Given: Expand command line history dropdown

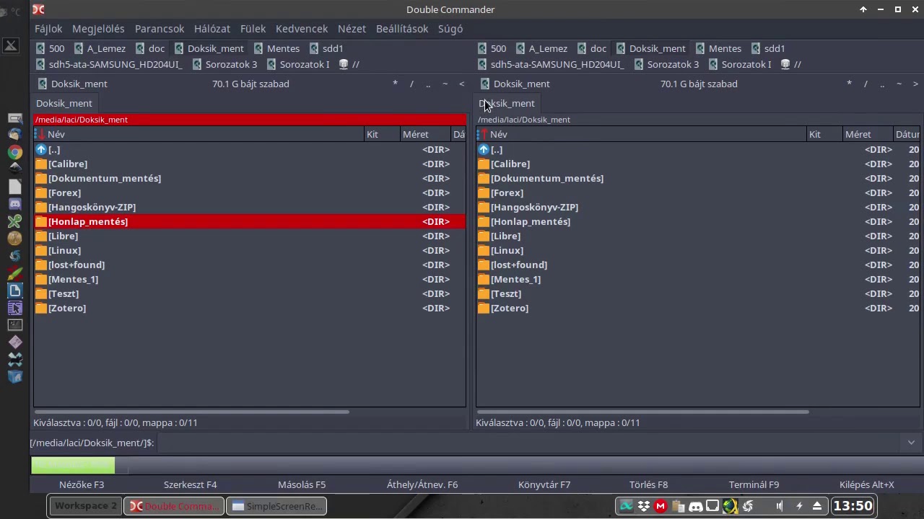Looking at the screenshot, I should point(911,443).
